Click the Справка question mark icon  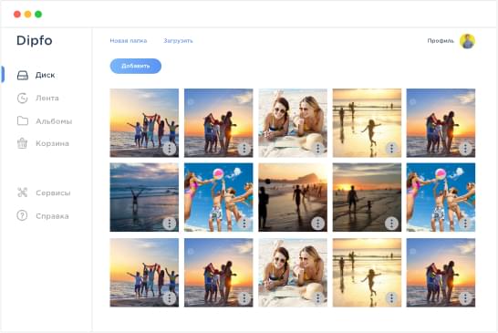[22, 215]
